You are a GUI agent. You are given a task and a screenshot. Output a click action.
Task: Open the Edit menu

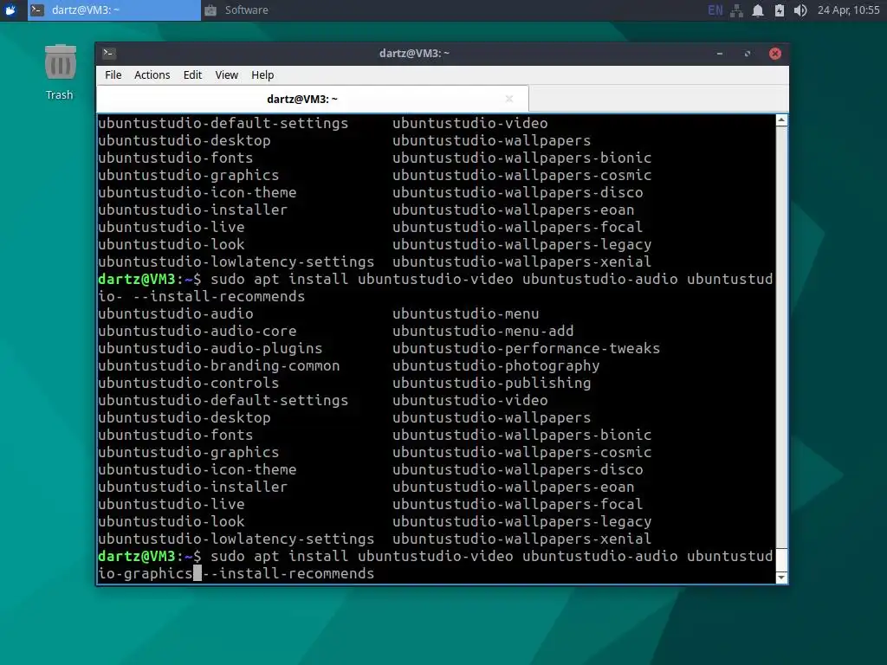coord(192,75)
